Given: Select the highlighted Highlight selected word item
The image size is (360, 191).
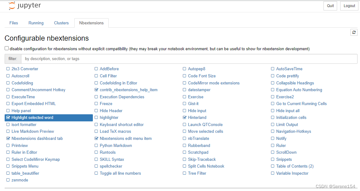Looking at the screenshot, I should pos(32,118).
